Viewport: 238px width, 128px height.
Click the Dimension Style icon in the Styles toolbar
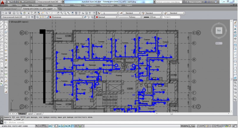pyautogui.click(x=121, y=13)
